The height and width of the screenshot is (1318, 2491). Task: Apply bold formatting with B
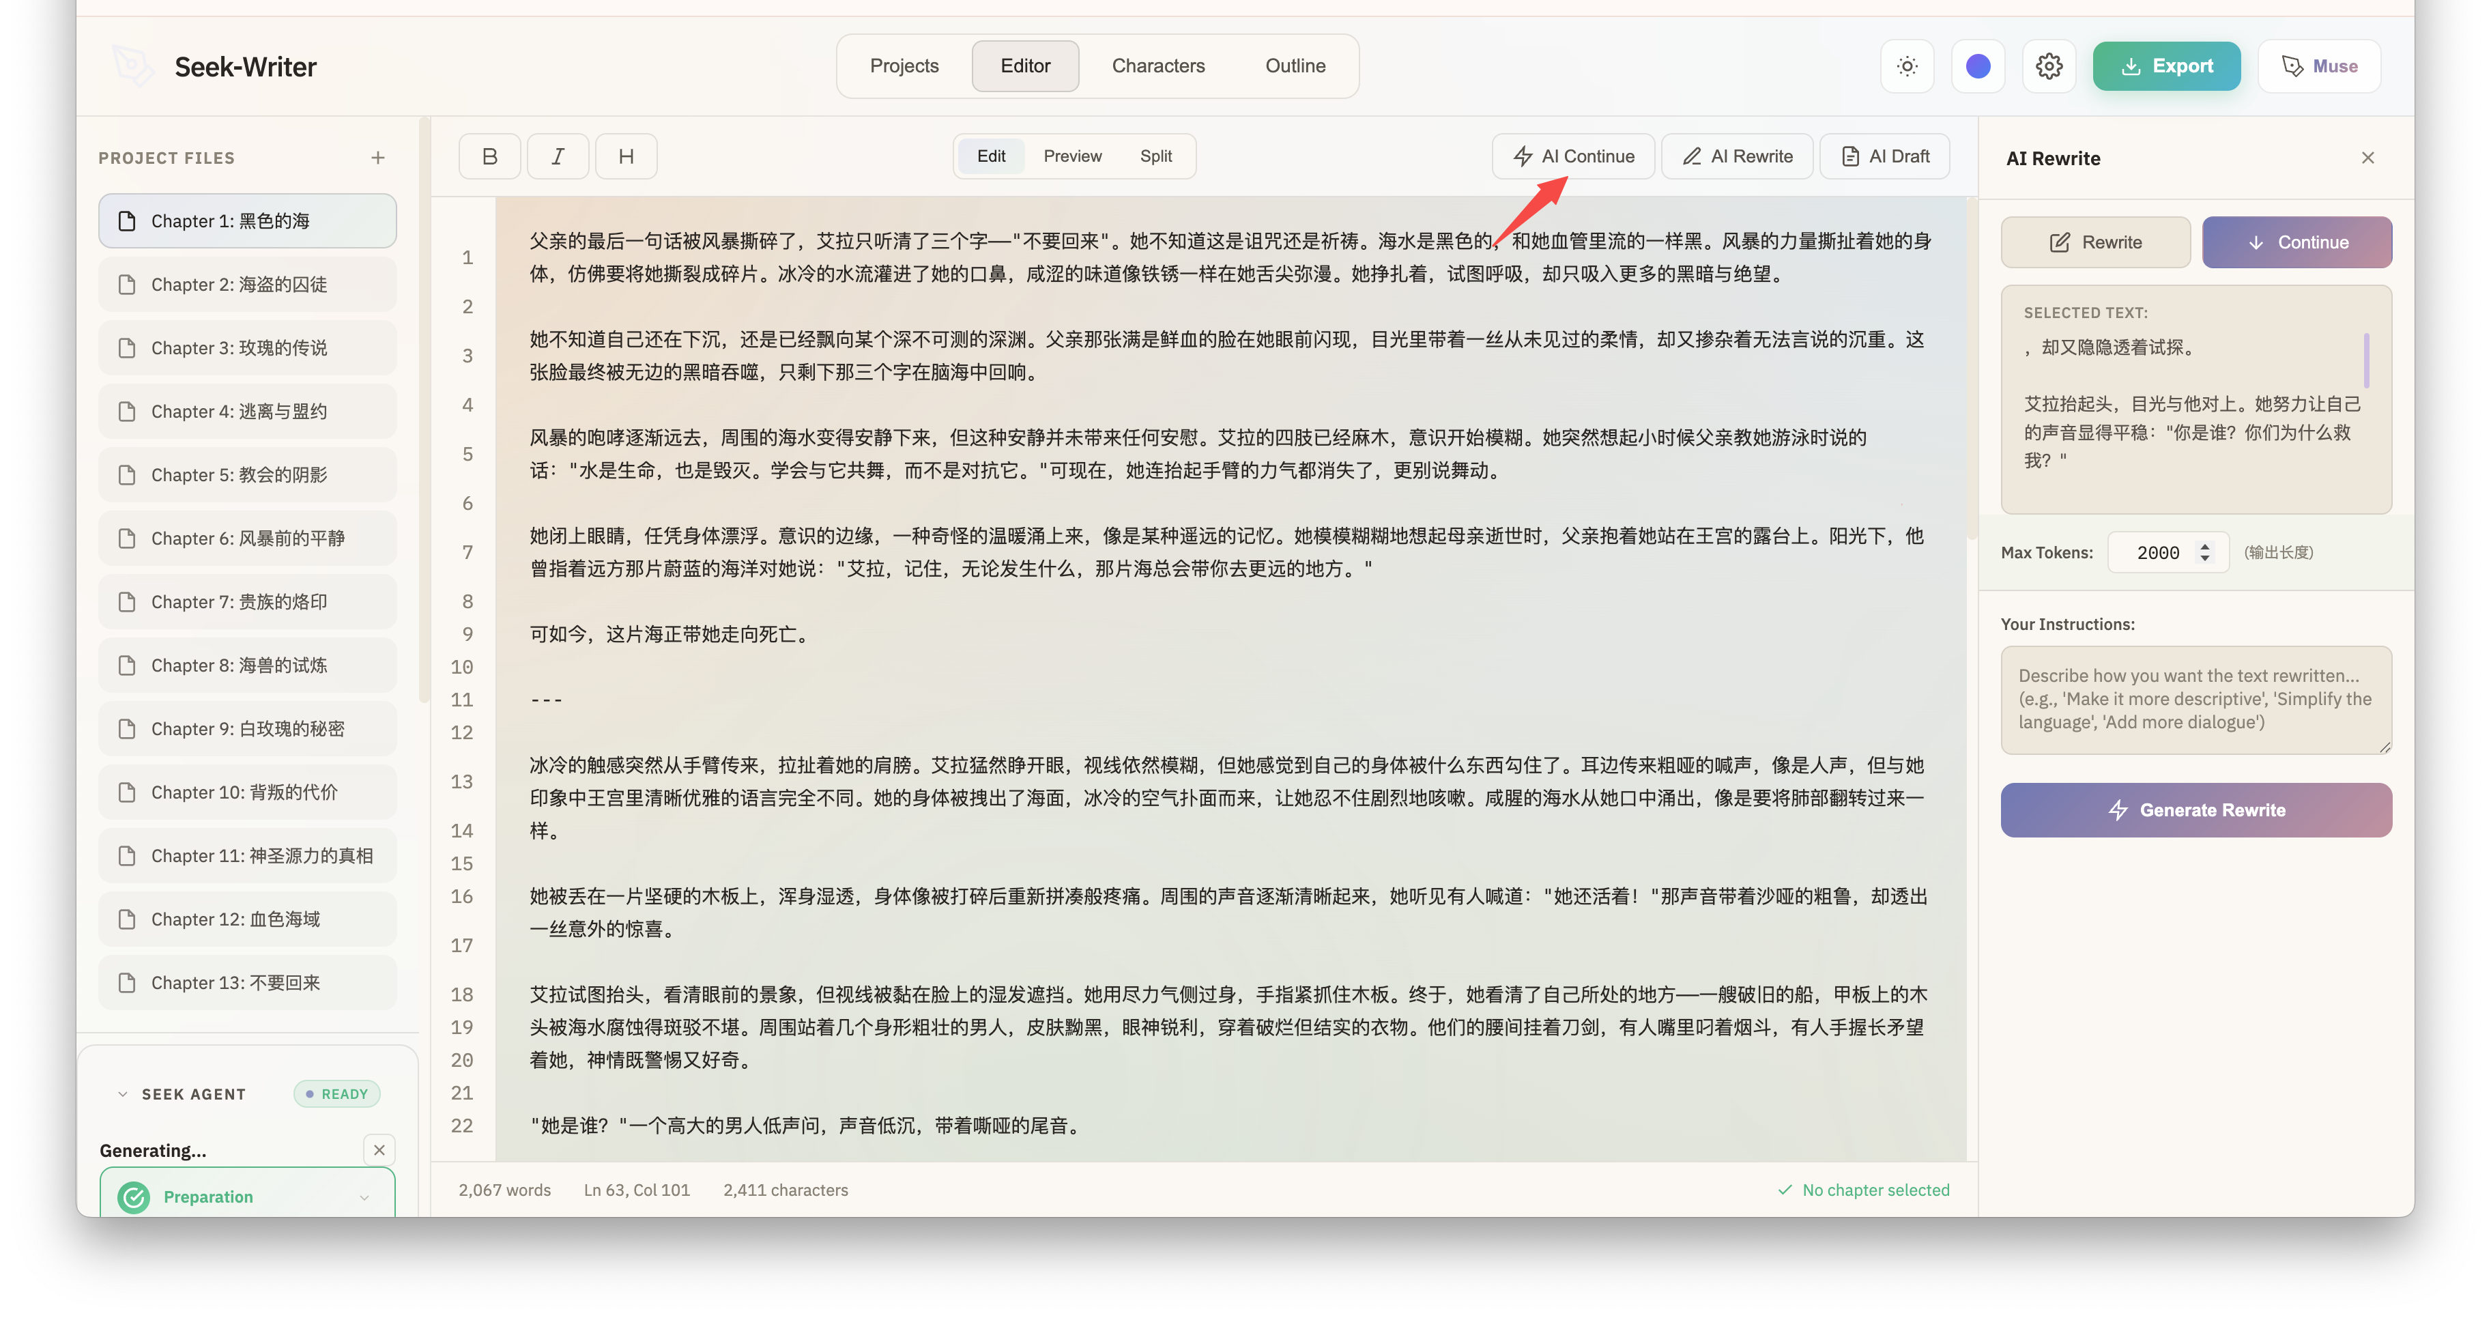[489, 156]
